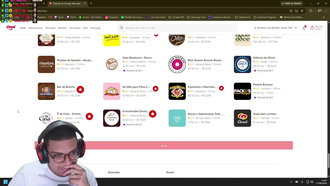The image size is (330, 186).
Task: Open De Mãe para Filha restaurant name
Action: click(x=136, y=87)
